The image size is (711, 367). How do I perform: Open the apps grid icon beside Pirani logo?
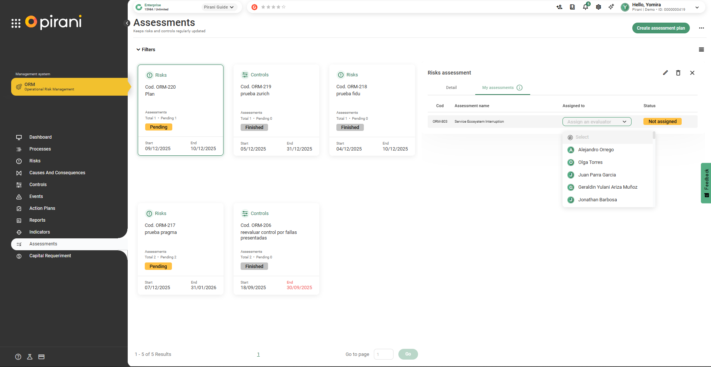(x=16, y=23)
